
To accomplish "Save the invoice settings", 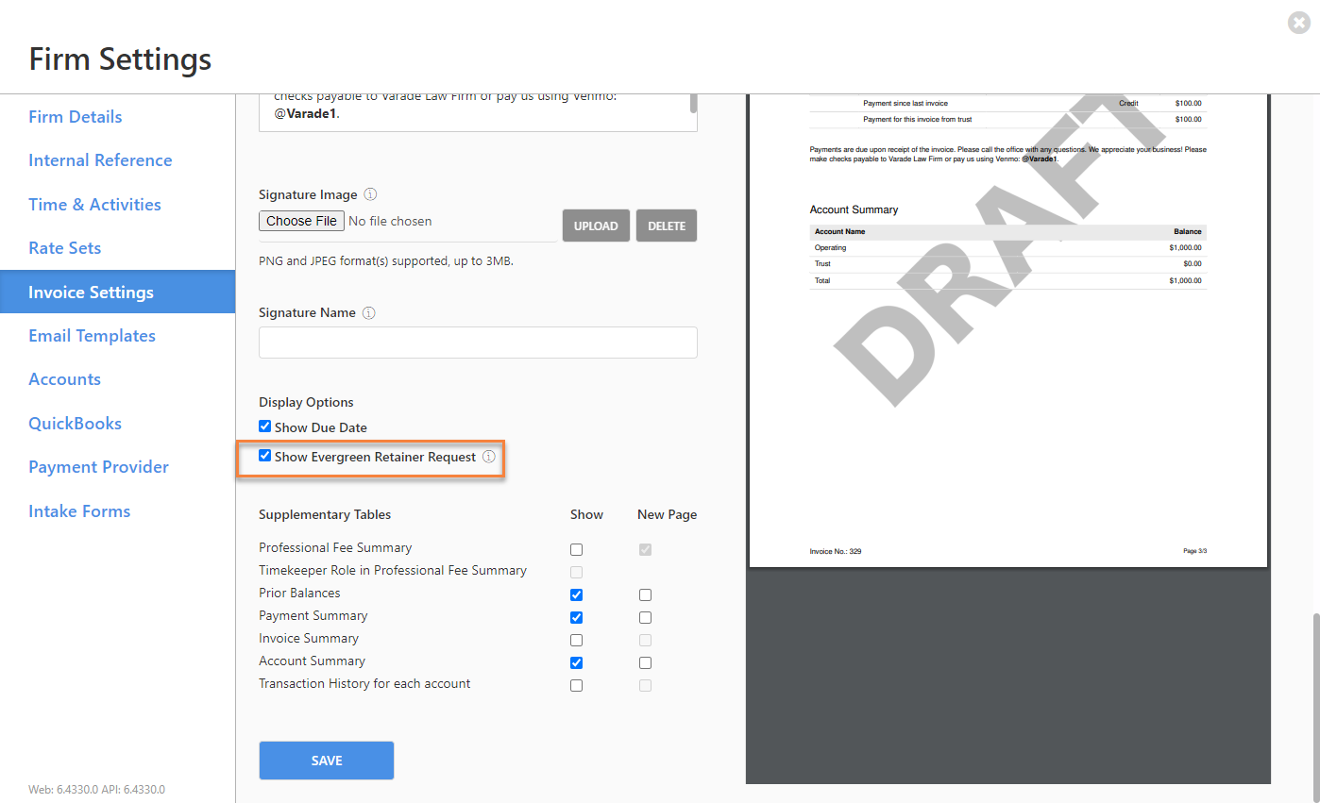I will coord(326,760).
